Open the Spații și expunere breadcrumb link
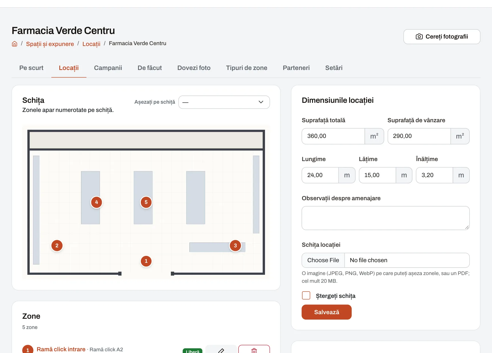Image resolution: width=492 pixels, height=353 pixels. click(50, 44)
